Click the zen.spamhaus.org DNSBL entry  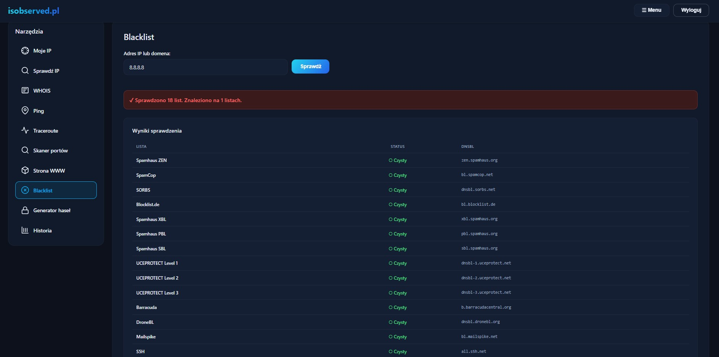click(x=479, y=160)
